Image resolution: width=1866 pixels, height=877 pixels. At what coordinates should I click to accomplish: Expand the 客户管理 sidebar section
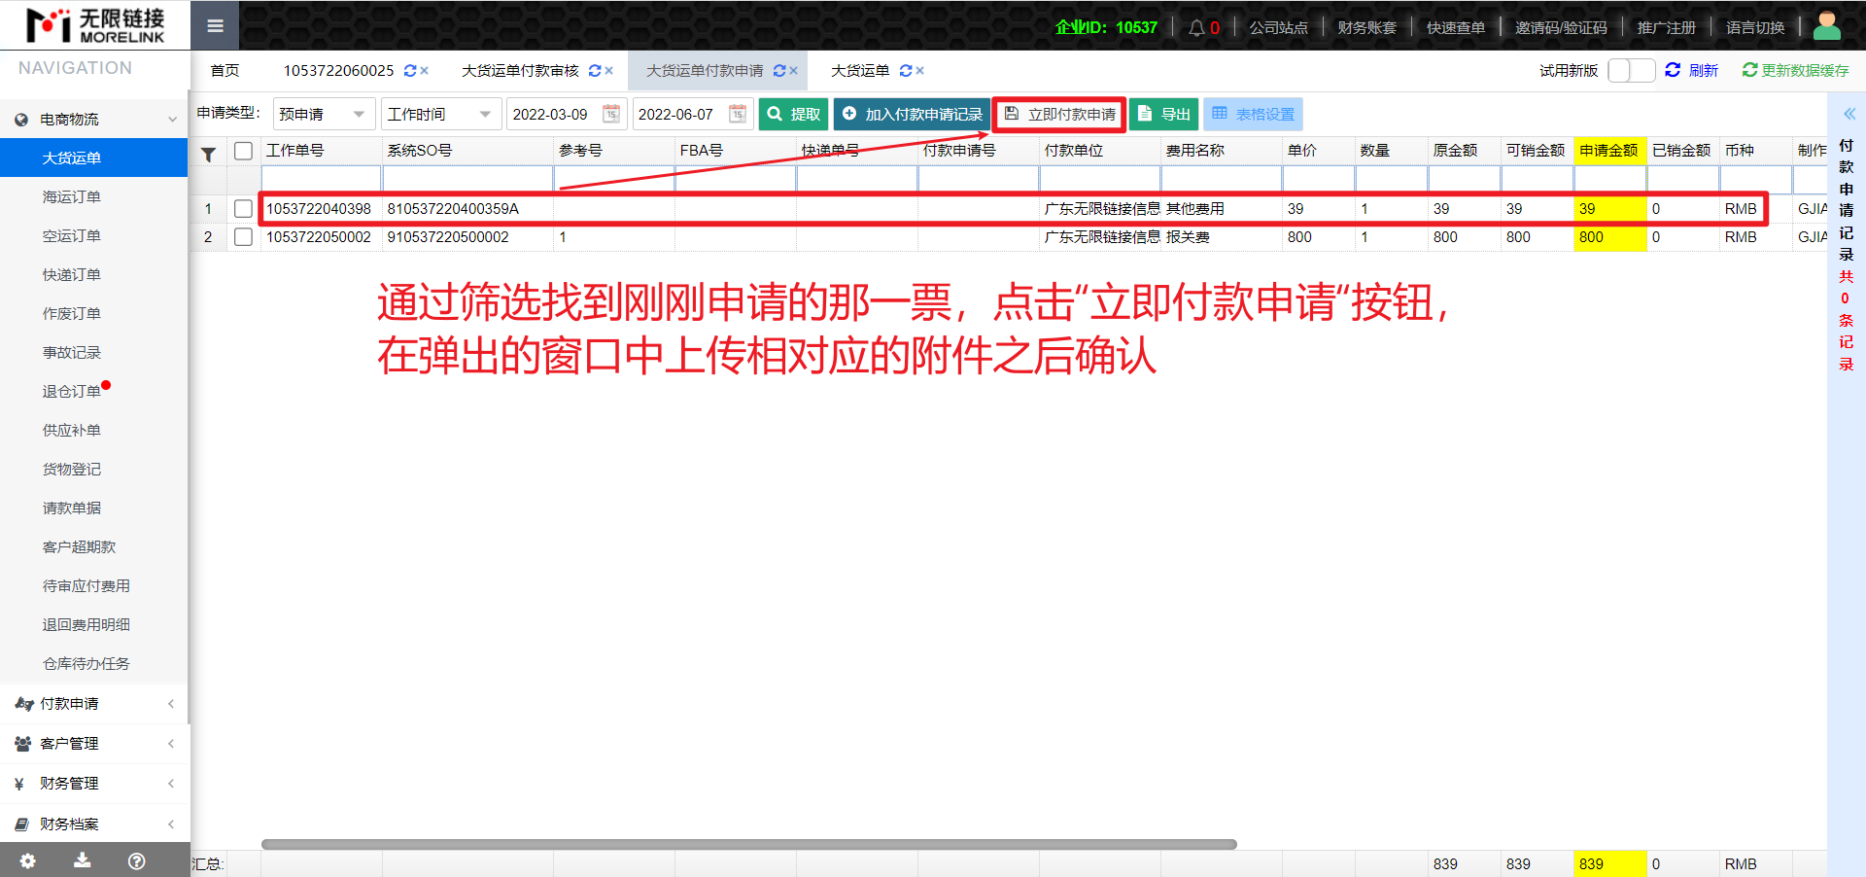tap(94, 744)
